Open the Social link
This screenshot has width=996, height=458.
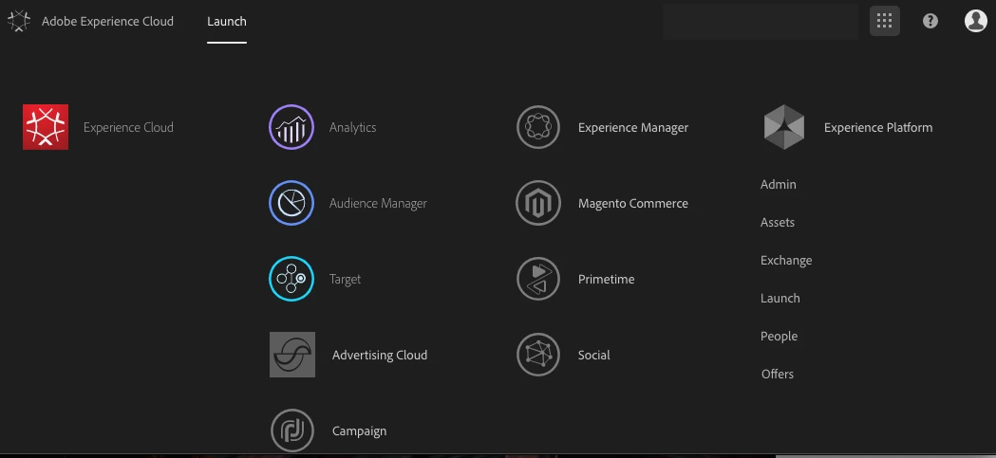coord(594,355)
